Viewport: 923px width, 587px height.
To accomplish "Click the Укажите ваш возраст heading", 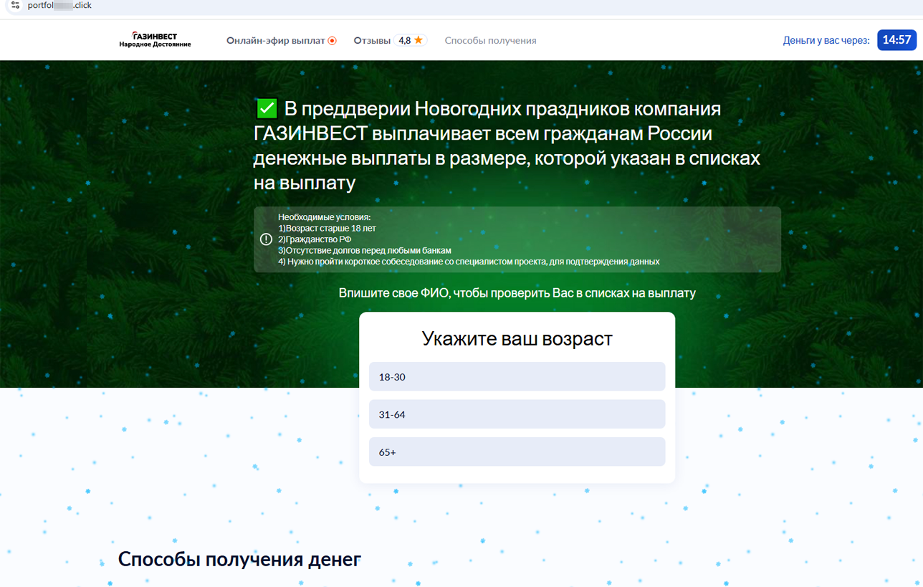I will coord(517,338).
